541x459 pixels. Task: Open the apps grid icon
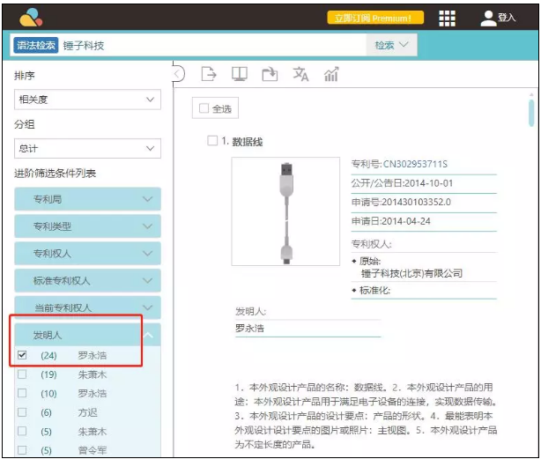(448, 18)
